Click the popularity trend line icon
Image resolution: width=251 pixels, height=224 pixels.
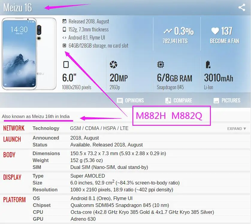pyautogui.click(x=168, y=31)
